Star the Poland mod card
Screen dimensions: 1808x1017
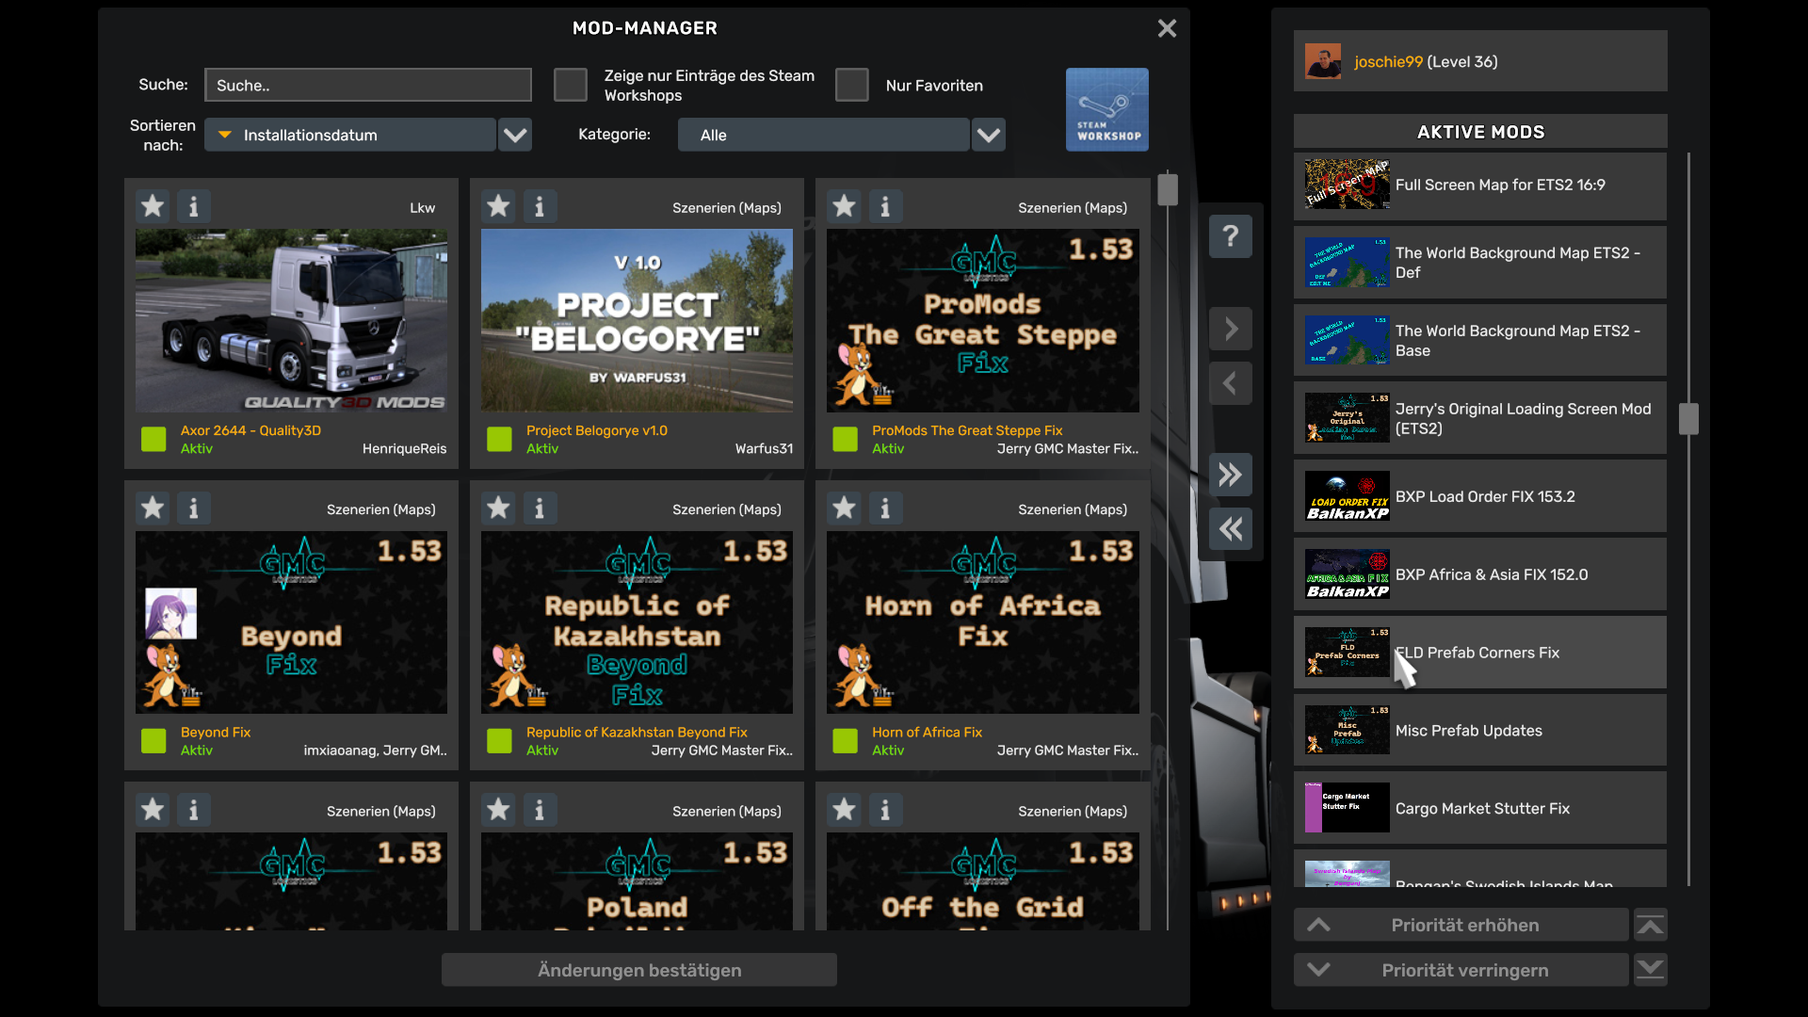pos(498,810)
